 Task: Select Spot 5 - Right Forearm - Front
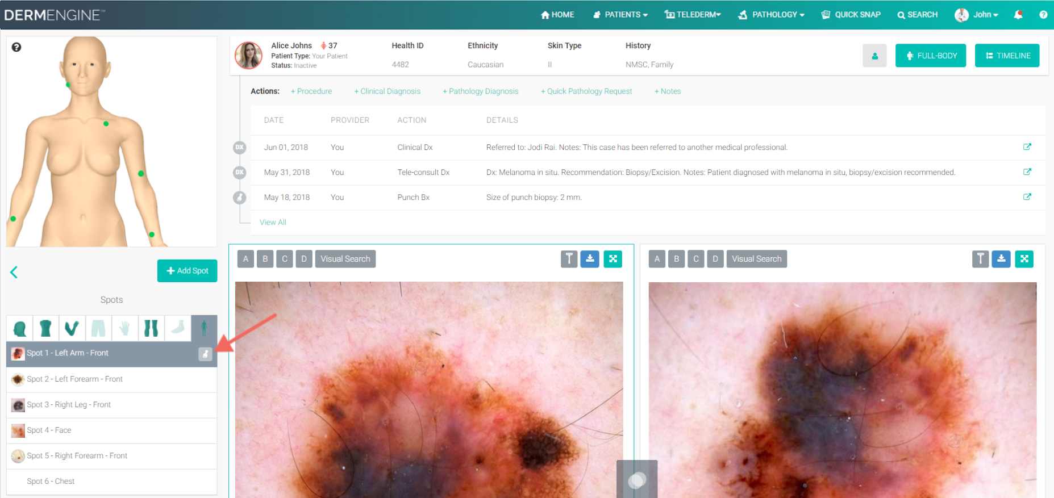(x=112, y=456)
